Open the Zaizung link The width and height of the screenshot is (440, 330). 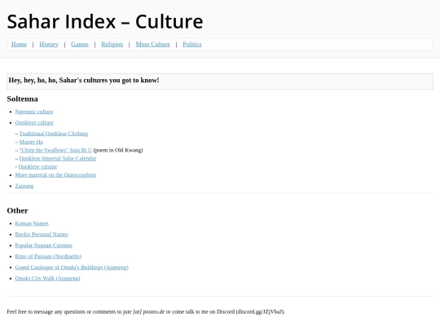point(24,186)
